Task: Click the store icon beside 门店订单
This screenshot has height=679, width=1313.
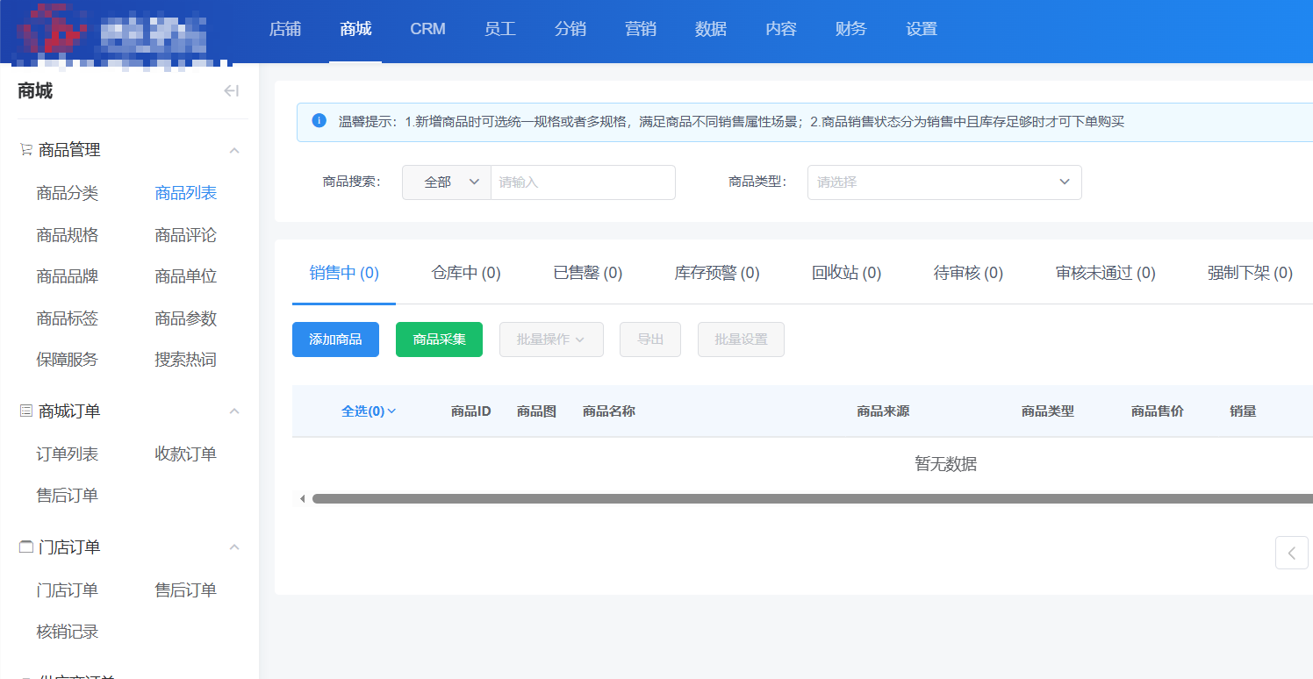Action: pyautogui.click(x=26, y=547)
